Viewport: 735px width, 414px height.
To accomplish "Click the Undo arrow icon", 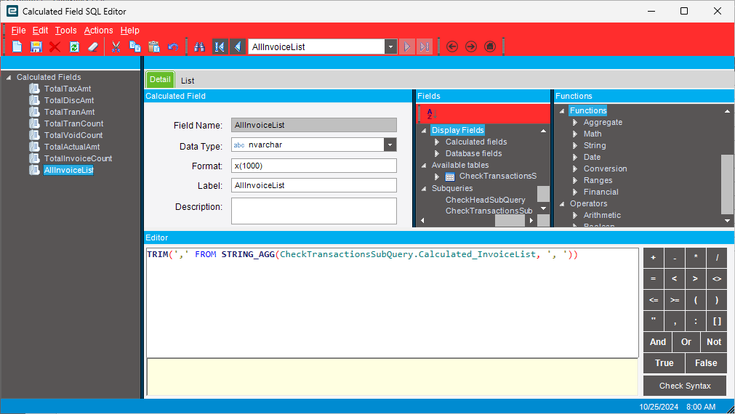I will pyautogui.click(x=173, y=46).
